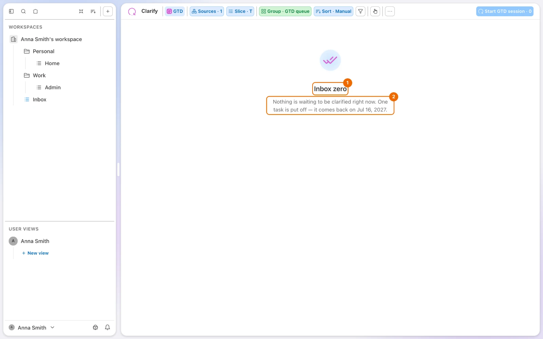543x339 pixels.
Task: Click the home icon in sidebar header
Action: click(x=35, y=11)
